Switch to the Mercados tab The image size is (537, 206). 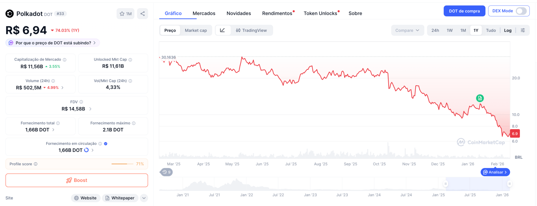pyautogui.click(x=204, y=13)
